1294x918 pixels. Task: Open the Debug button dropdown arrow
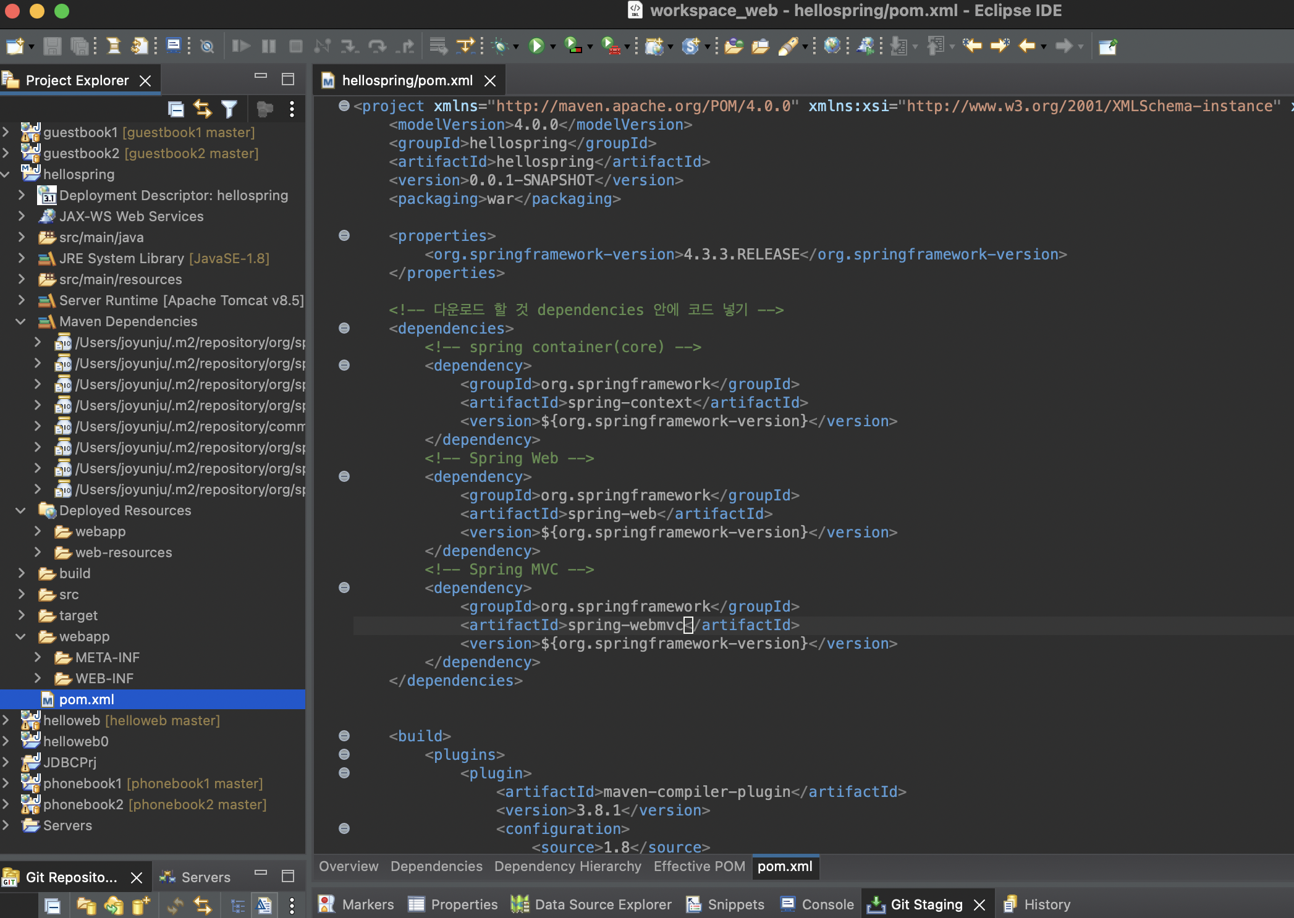(516, 47)
